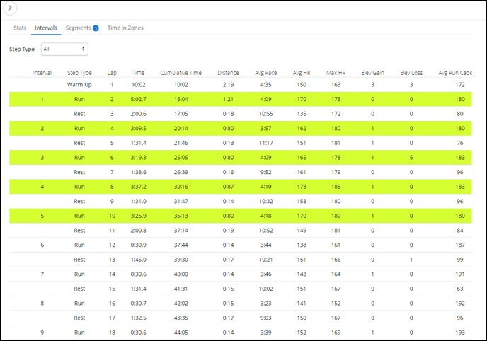Click the 185 max HR value

pyautogui.click(x=336, y=187)
